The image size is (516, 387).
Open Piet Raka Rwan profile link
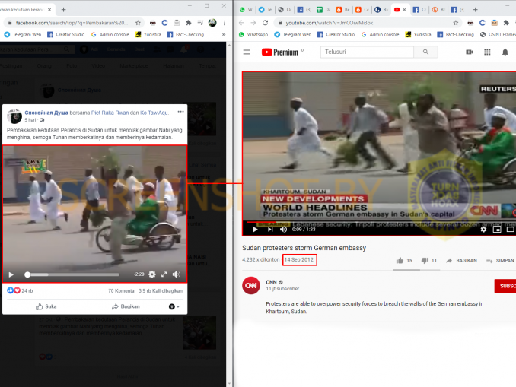click(110, 113)
